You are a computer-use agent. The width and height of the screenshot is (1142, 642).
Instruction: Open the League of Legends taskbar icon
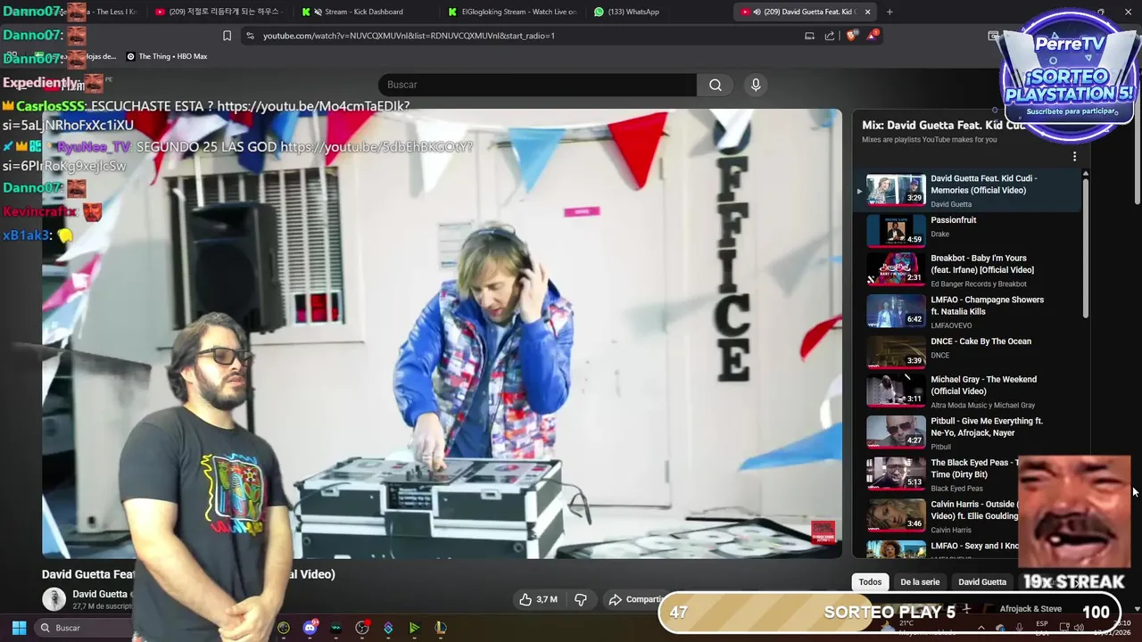[440, 628]
